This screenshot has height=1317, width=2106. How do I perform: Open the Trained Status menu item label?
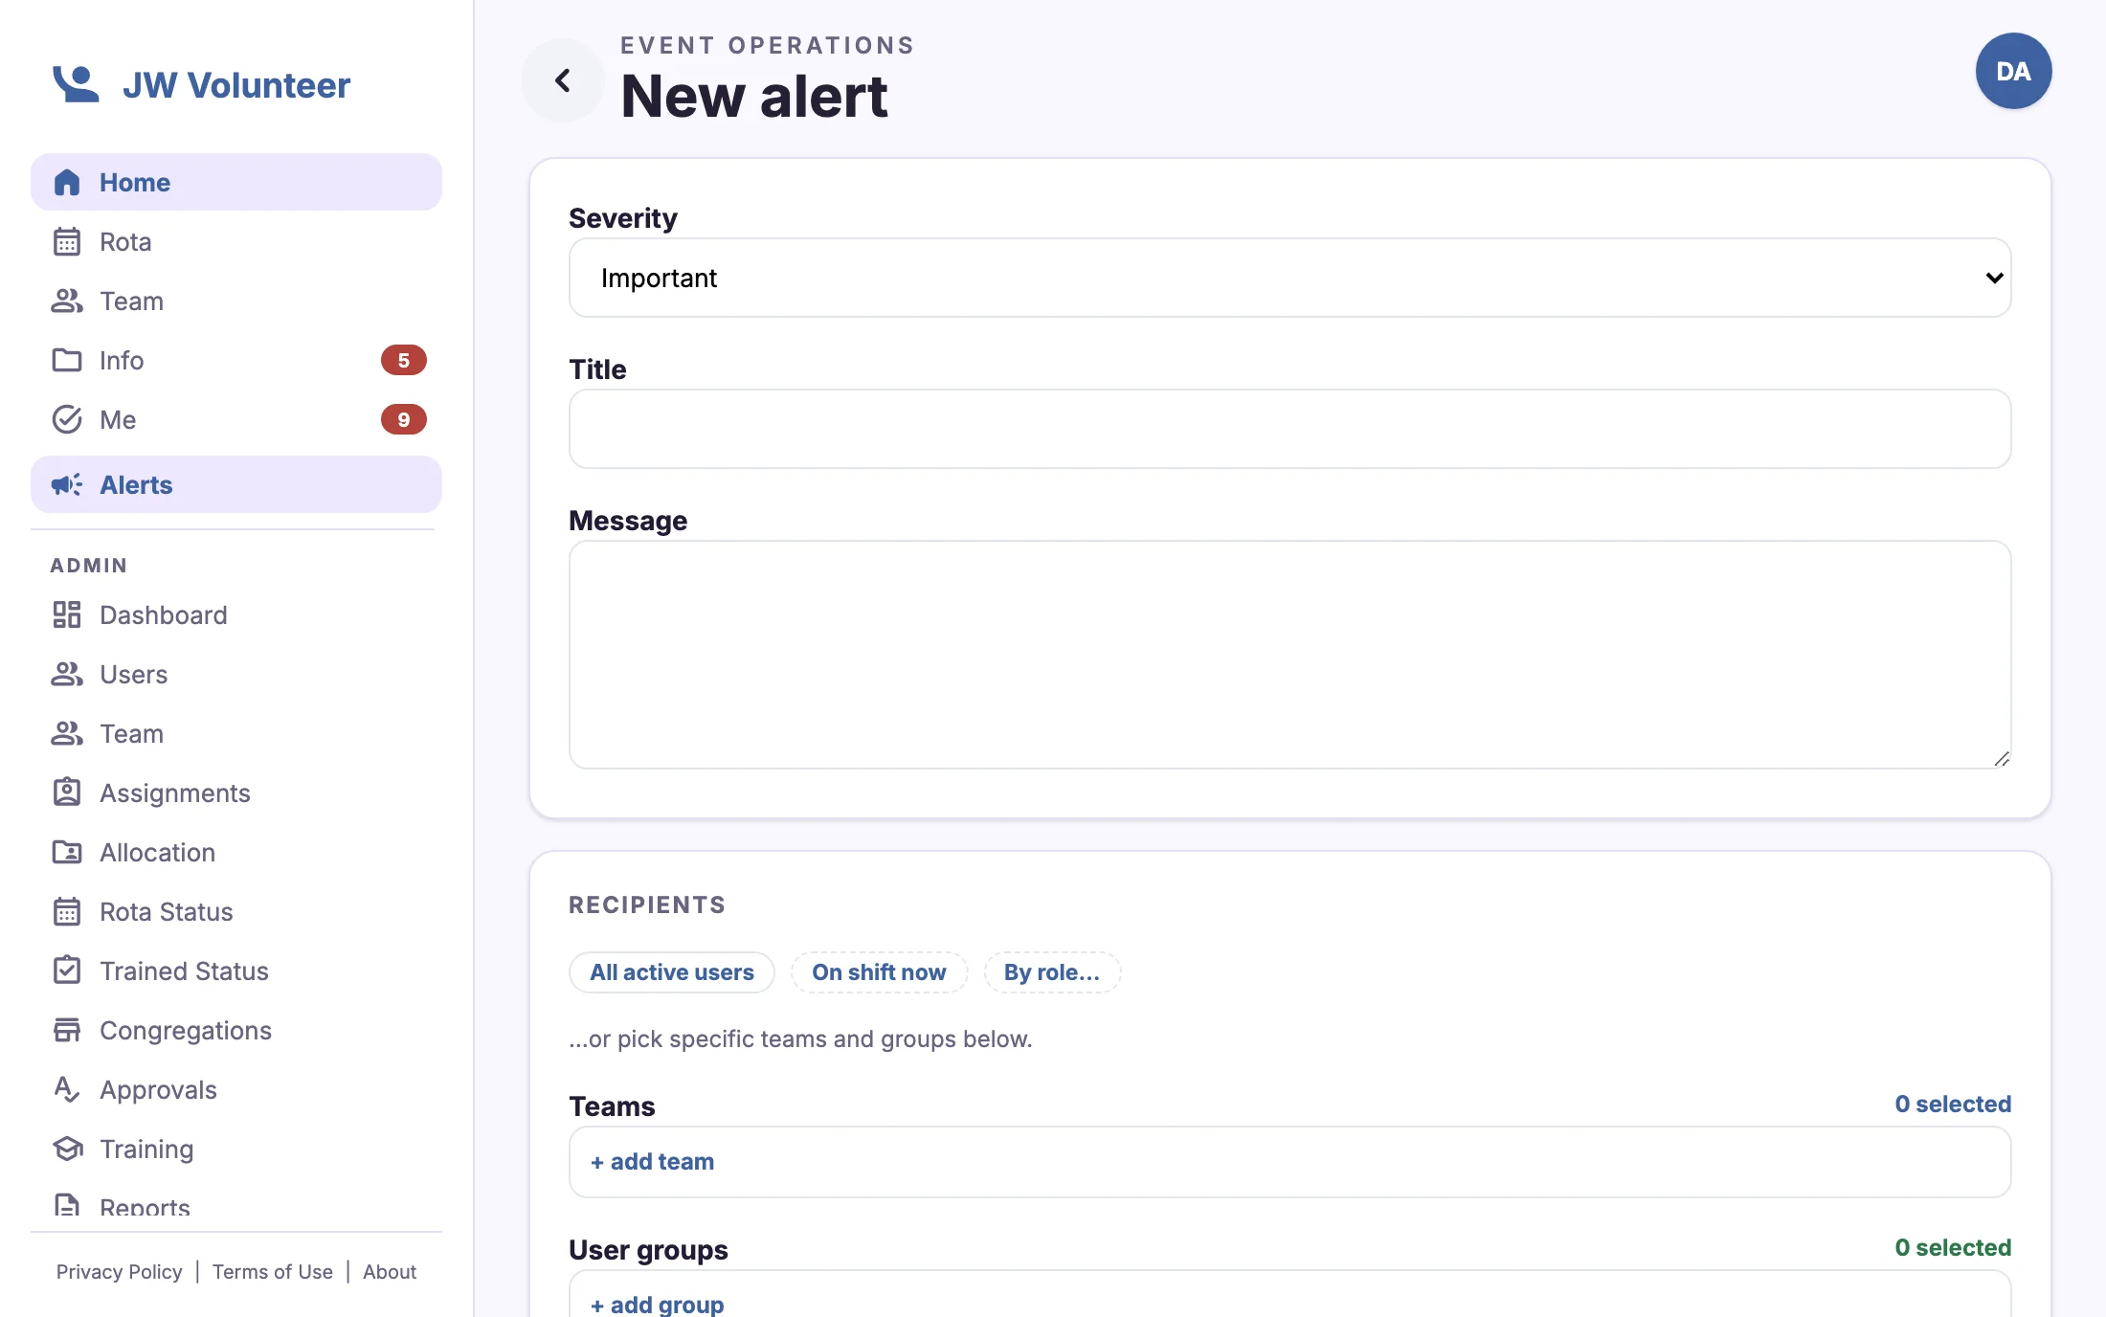(x=185, y=971)
